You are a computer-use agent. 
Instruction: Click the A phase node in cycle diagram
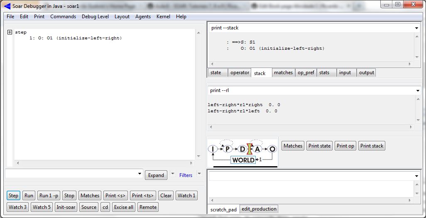(x=257, y=149)
